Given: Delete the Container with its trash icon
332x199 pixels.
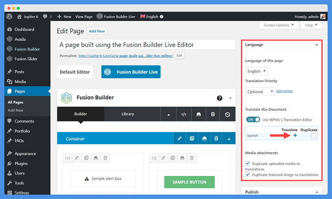Looking at the screenshot, I should [216, 138].
